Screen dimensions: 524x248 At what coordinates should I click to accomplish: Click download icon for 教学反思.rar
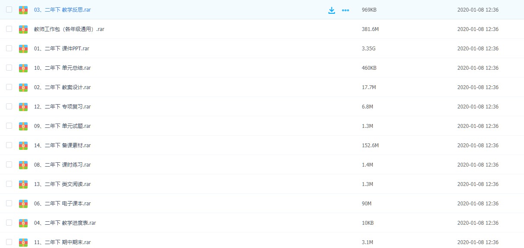coord(331,10)
